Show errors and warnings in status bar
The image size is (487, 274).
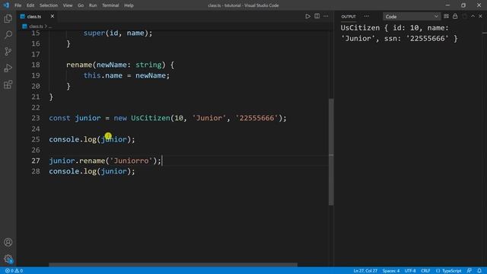click(14, 271)
